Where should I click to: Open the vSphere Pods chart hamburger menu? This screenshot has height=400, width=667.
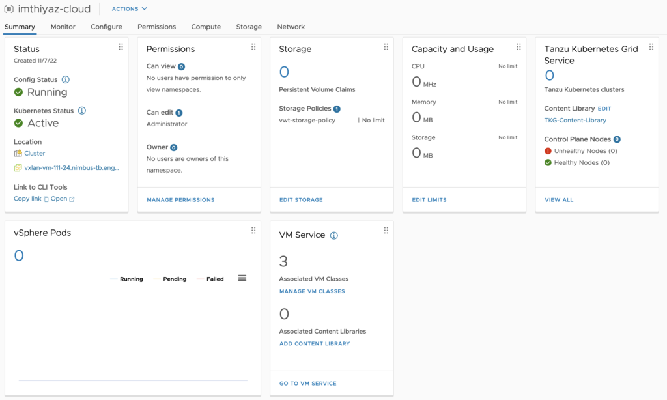(242, 278)
